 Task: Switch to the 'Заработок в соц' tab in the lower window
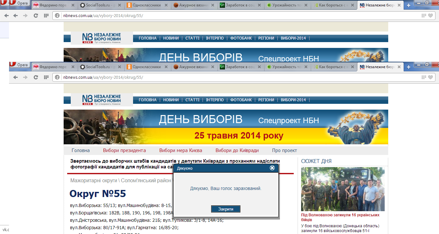tap(240, 67)
